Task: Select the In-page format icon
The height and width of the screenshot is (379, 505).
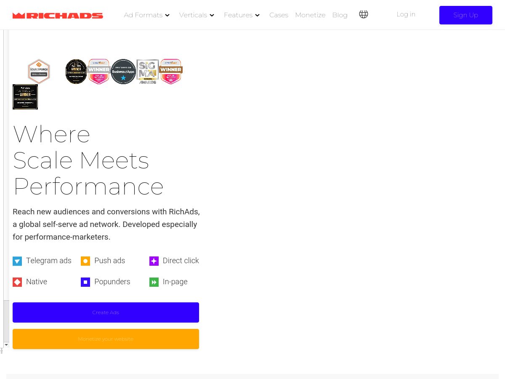Action: click(154, 282)
